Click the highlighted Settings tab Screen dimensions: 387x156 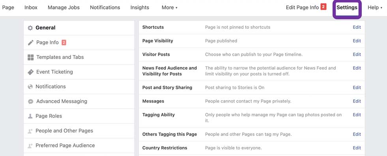[347, 7]
